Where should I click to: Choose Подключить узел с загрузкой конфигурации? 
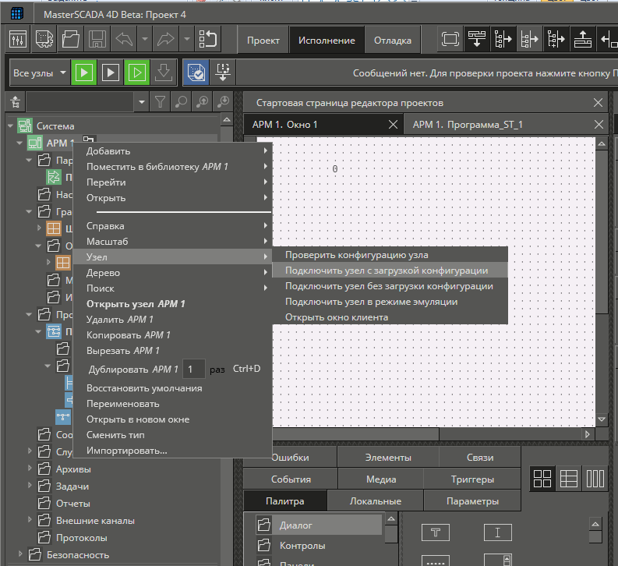(390, 271)
